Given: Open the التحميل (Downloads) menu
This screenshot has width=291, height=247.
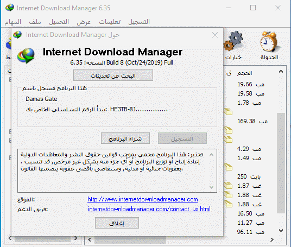Looking at the screenshot, I should (59, 22).
